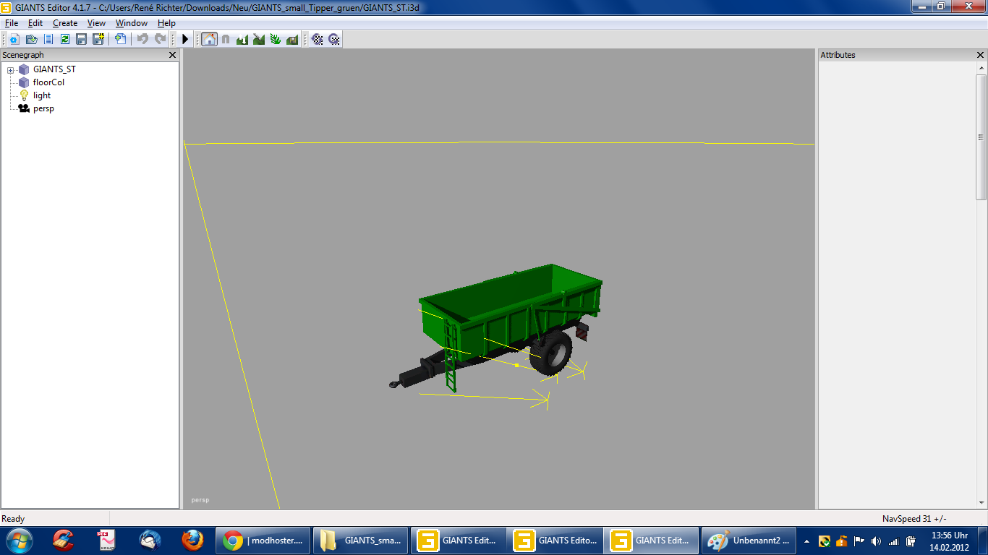Toggle the magnet snap tool icon
988x555 pixels.
226,39
